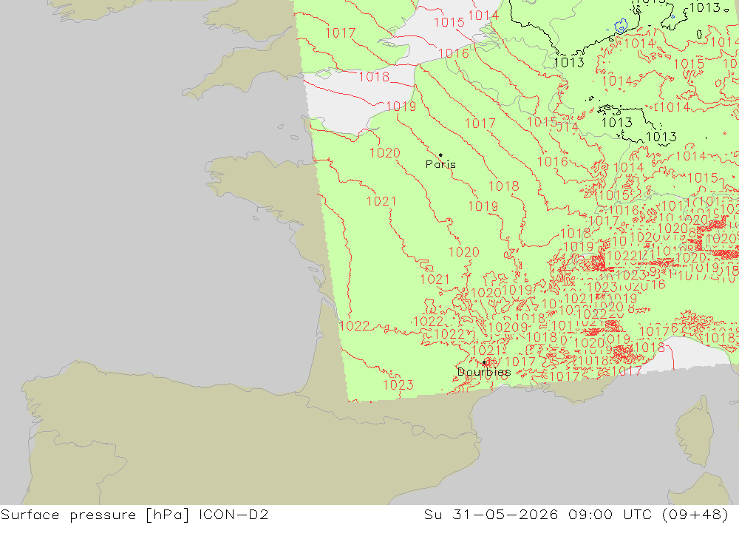Click the 1015 isobar label over the North Sea
This screenshot has width=739, height=542.
click(x=449, y=22)
